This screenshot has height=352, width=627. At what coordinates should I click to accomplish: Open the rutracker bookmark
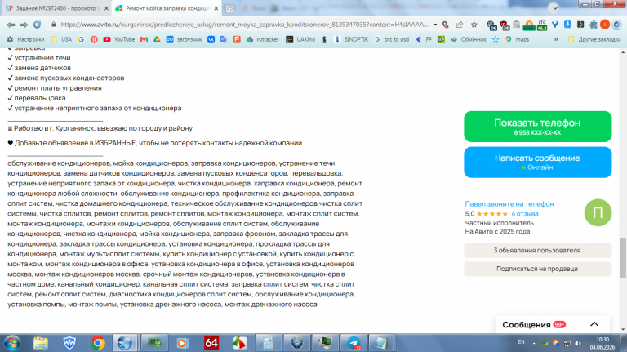[262, 39]
